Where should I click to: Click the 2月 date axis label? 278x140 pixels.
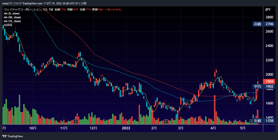tap(154, 128)
